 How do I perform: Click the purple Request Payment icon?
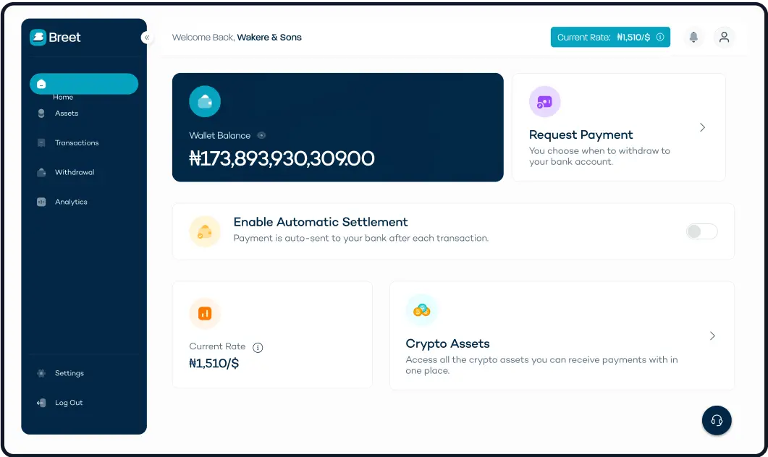point(544,102)
